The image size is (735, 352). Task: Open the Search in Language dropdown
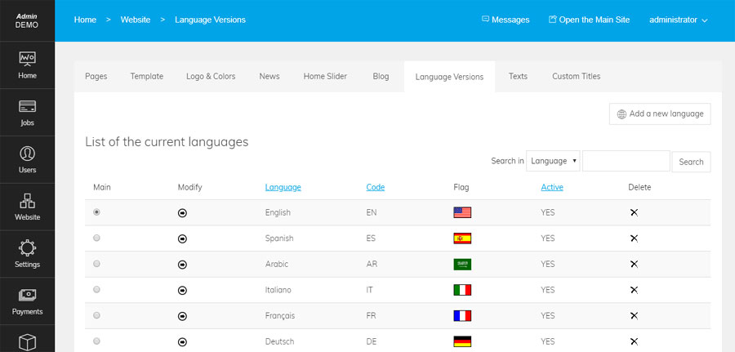point(553,161)
